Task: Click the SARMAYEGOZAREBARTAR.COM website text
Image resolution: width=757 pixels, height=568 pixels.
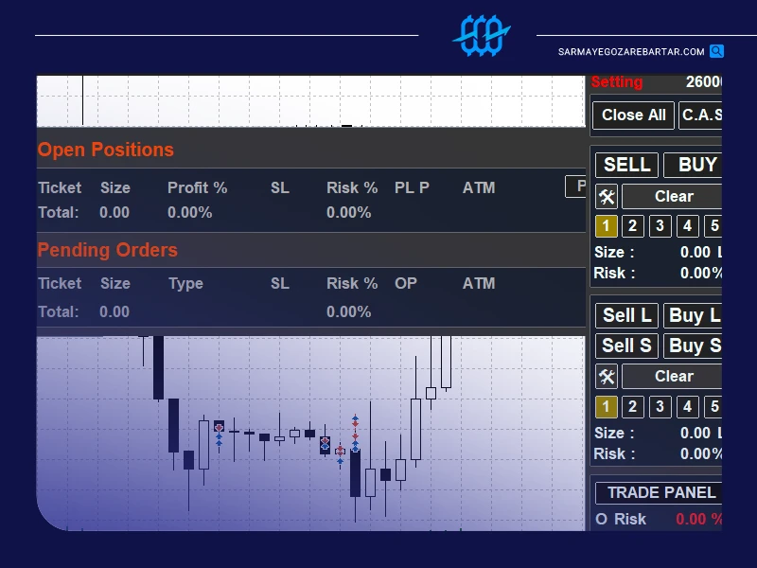Action: 631,52
